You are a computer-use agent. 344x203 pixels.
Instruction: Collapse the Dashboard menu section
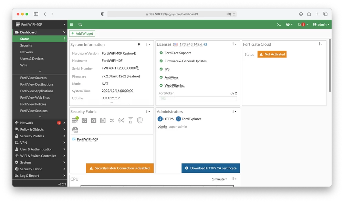tap(64, 32)
